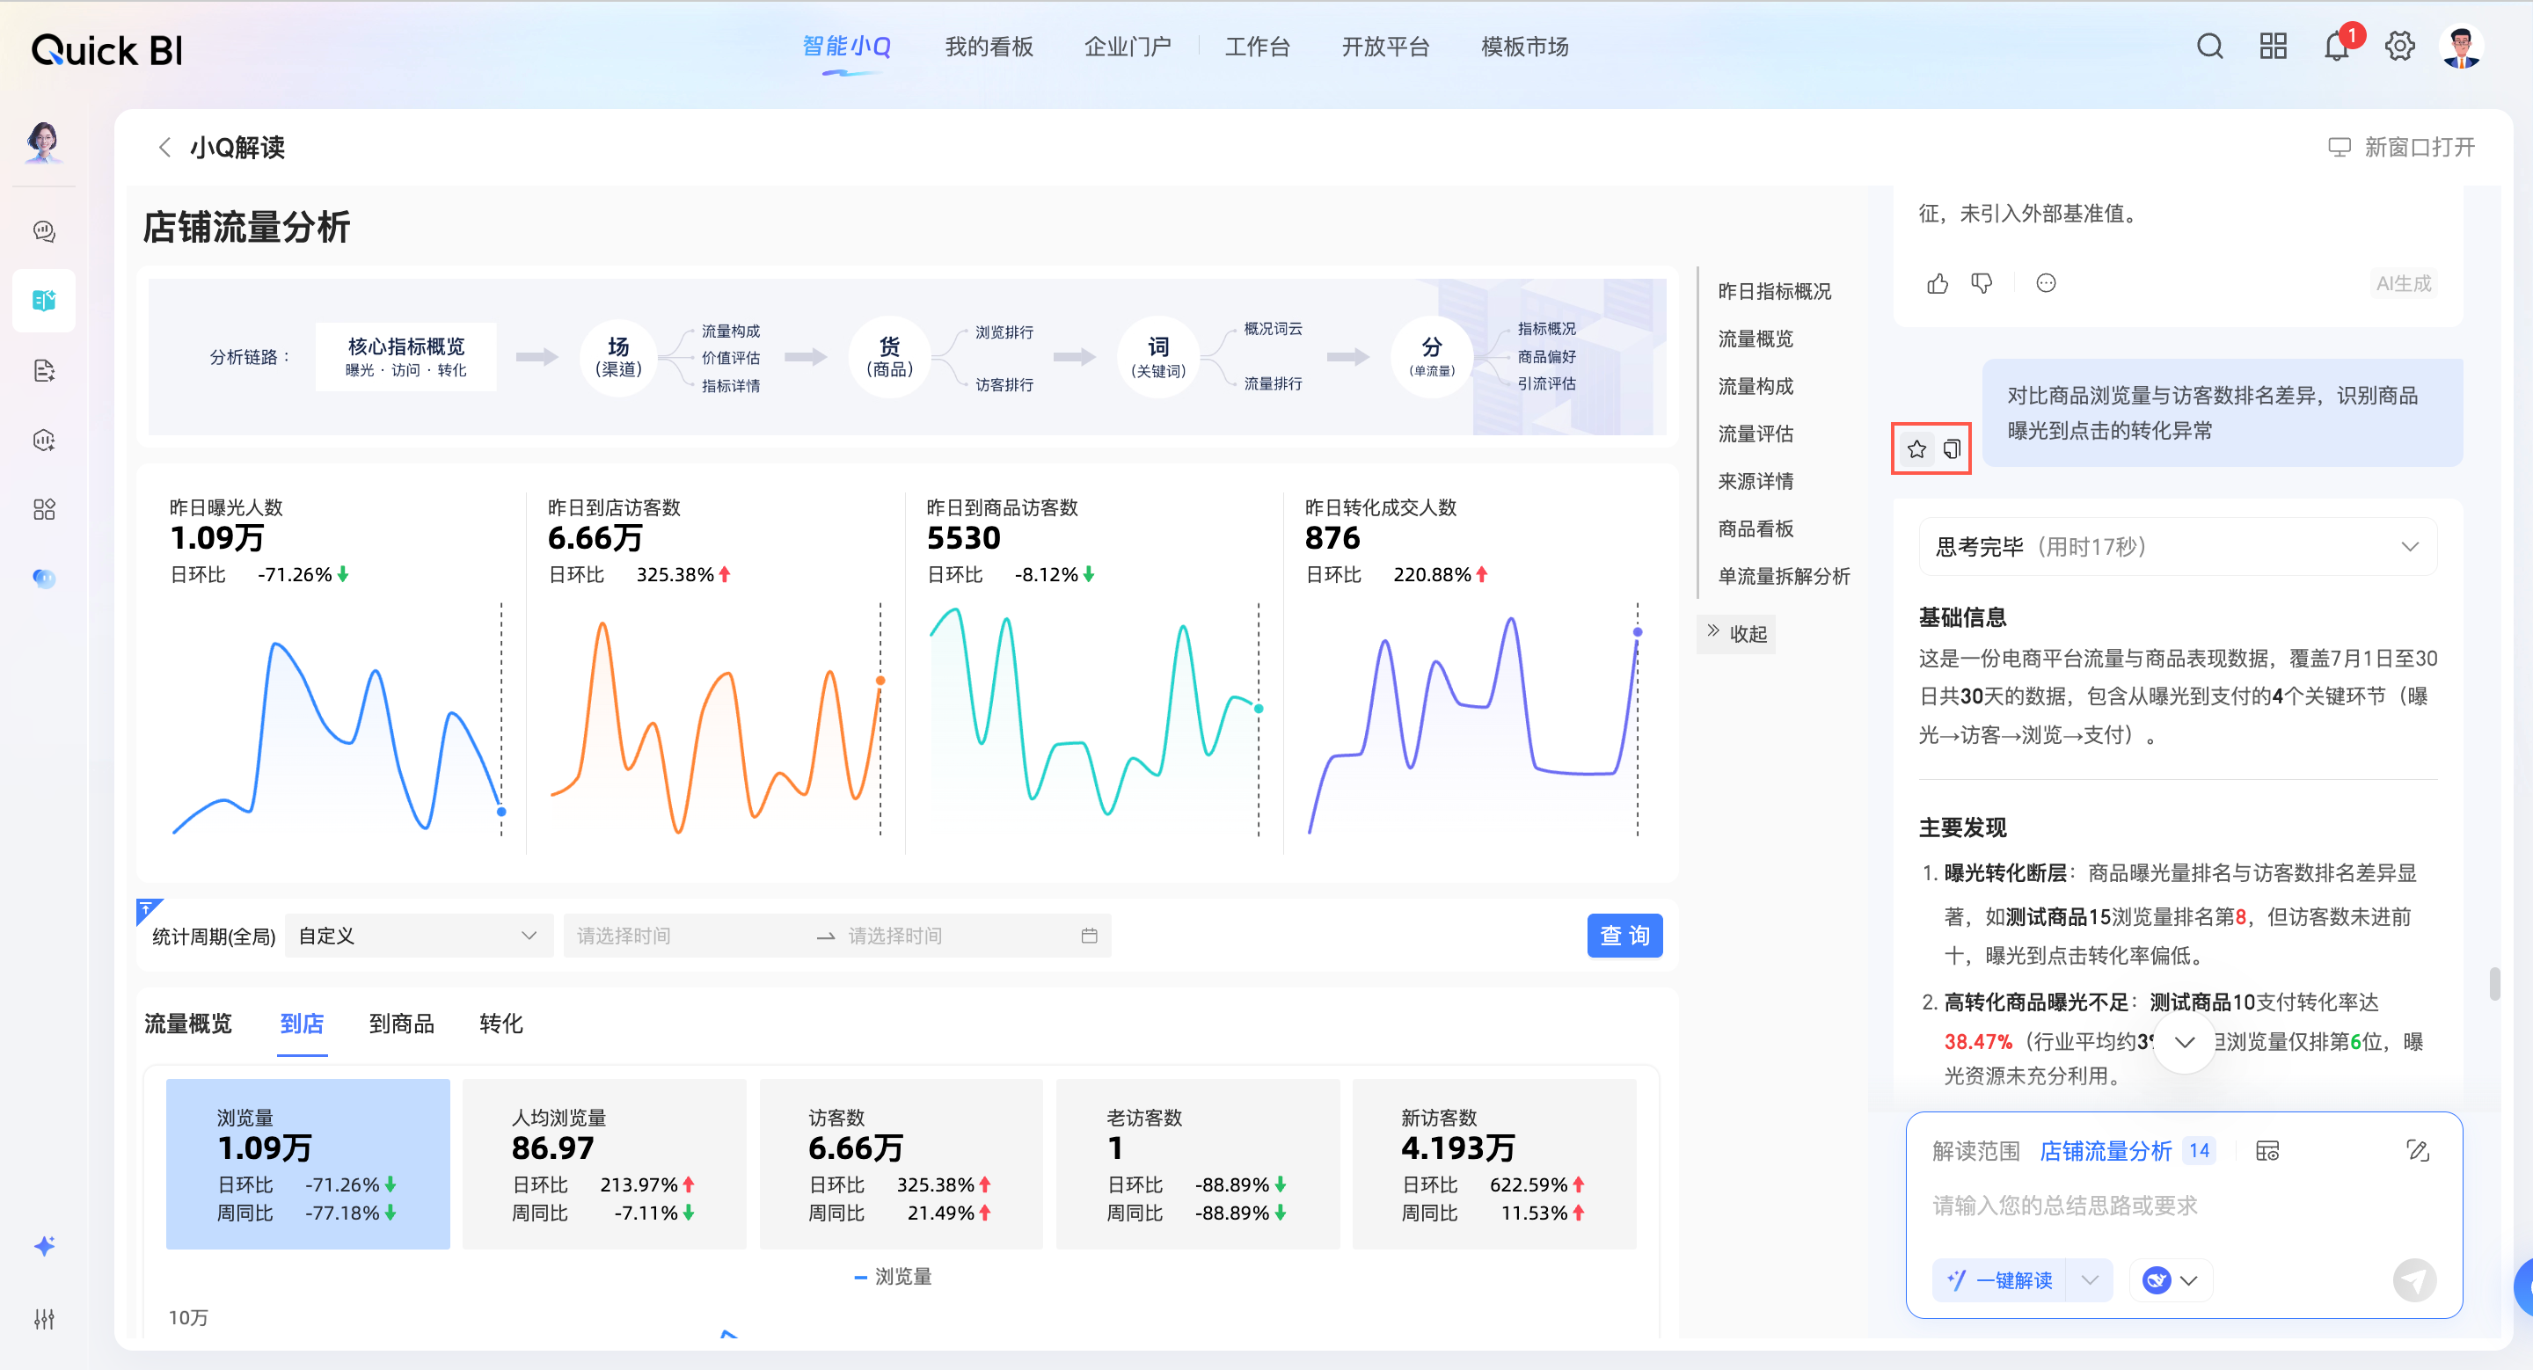2533x1370 pixels.
Task: Open the document edit icon in left sidebar
Action: pos(44,370)
